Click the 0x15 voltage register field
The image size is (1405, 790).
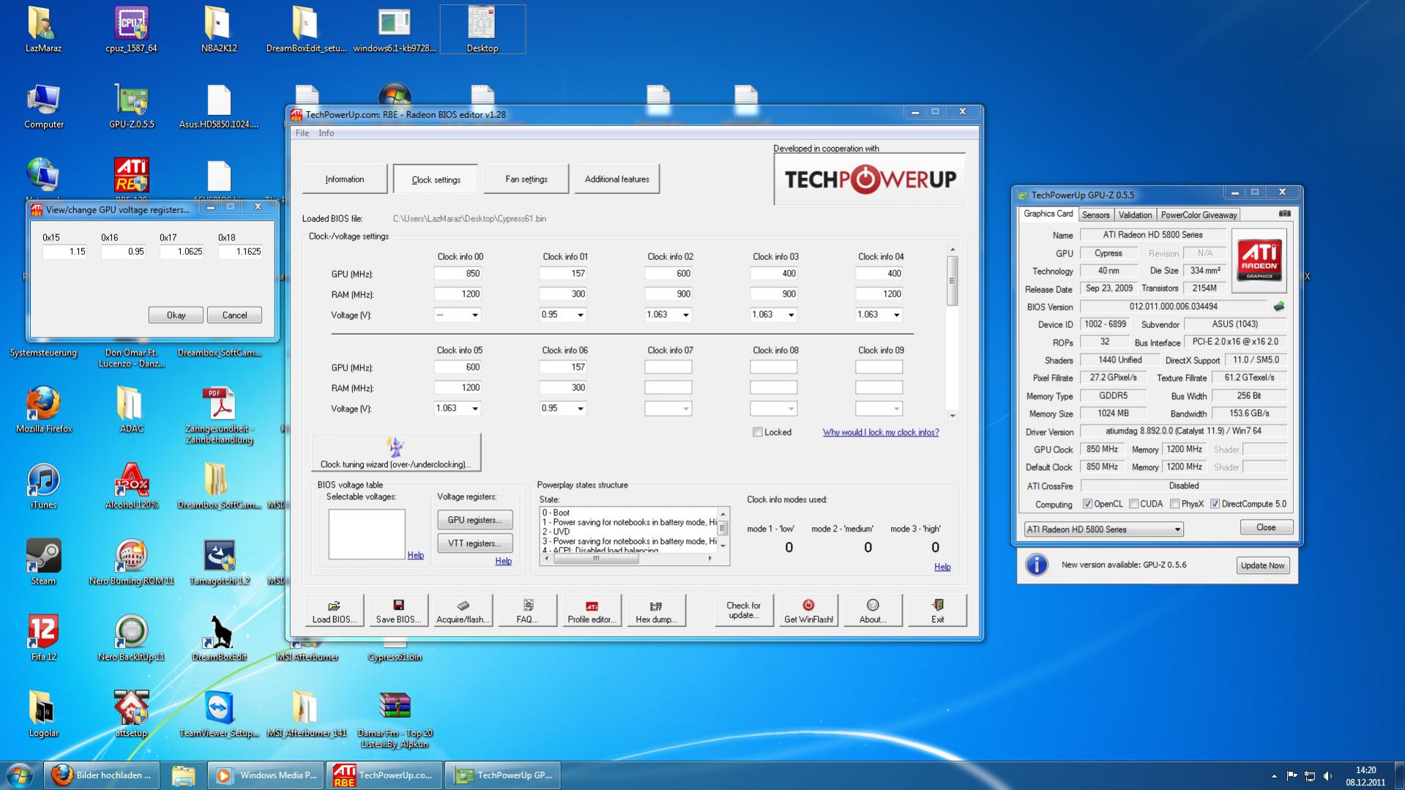click(x=64, y=251)
